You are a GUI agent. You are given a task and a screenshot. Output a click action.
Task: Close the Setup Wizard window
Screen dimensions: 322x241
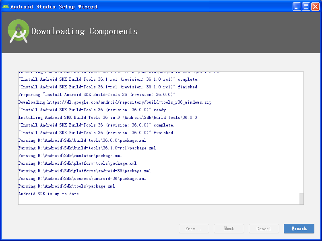coord(315,7)
